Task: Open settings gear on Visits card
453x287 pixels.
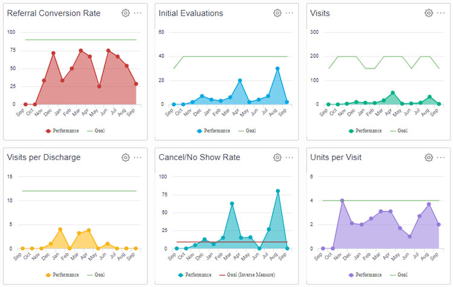Action: (x=428, y=13)
